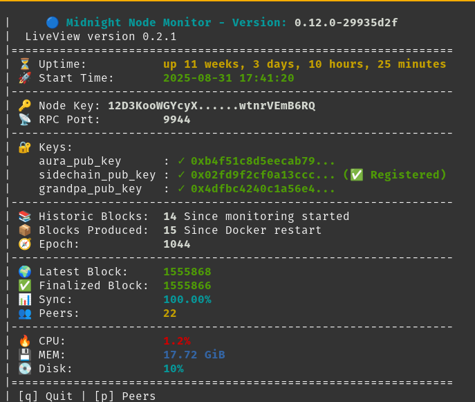Click the green check icon before Registered

click(x=357, y=175)
